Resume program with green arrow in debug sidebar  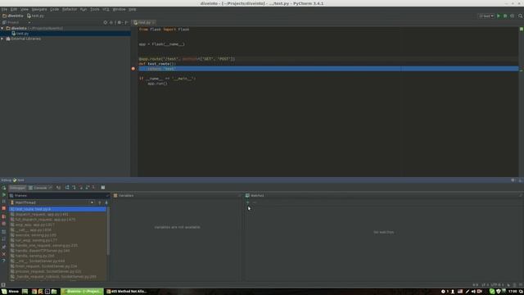pos(3,195)
